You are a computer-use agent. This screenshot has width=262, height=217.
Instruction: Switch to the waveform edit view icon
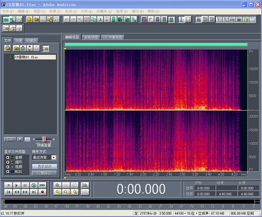click(x=6, y=20)
